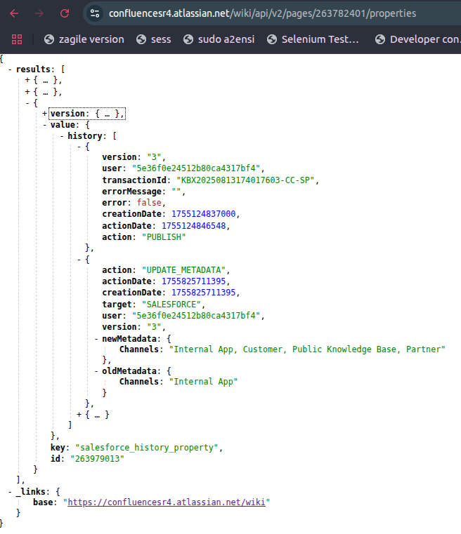The width and height of the screenshot is (461, 534).
Task: Collapse the value object
Action: pos(44,125)
